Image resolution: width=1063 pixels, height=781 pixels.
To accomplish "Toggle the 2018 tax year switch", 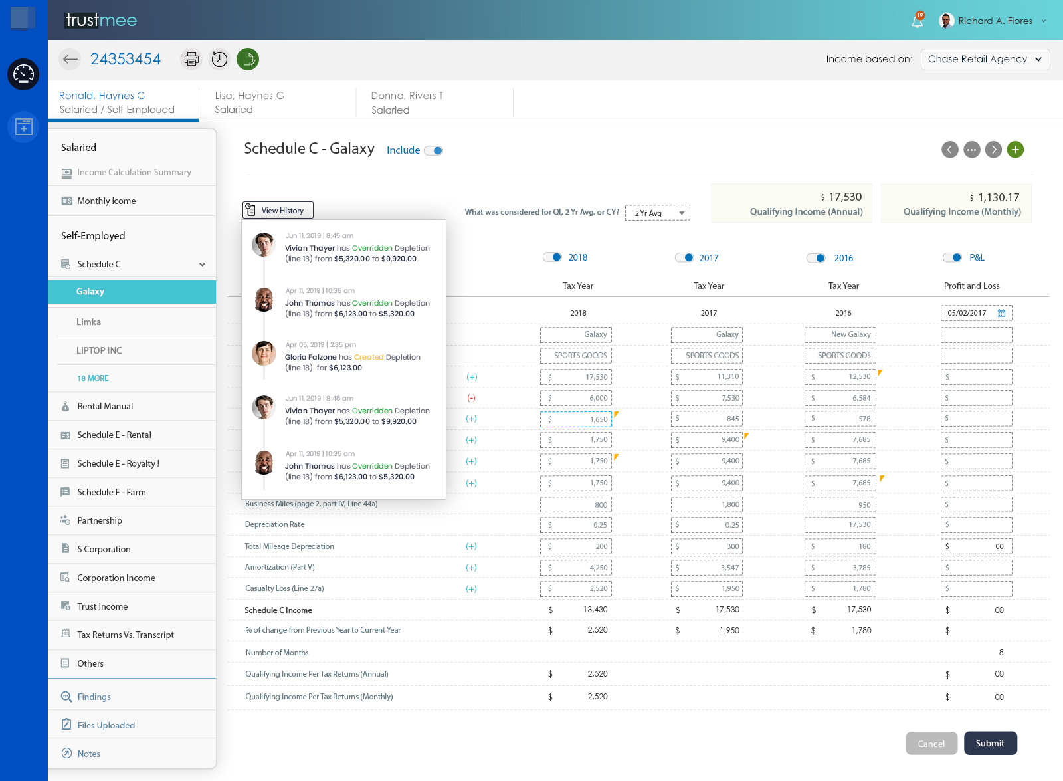I will [x=553, y=257].
